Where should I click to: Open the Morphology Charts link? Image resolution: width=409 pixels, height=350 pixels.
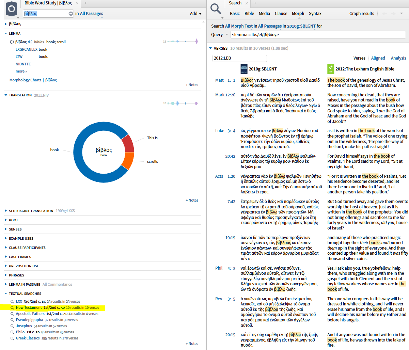[x=25, y=80]
